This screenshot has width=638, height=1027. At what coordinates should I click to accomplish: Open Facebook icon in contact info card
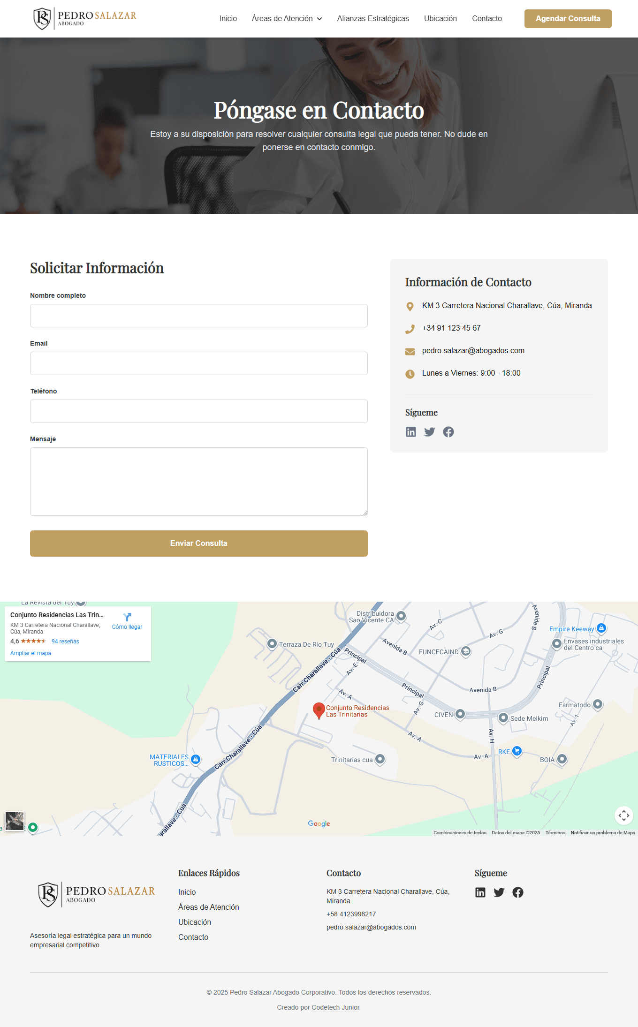[x=448, y=432]
